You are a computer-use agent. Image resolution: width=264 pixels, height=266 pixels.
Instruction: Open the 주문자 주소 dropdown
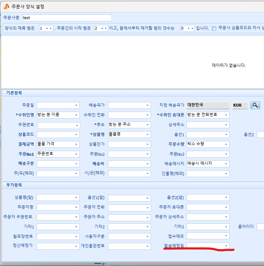(x=147, y=218)
